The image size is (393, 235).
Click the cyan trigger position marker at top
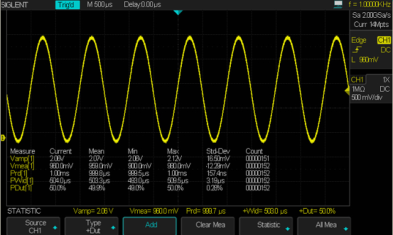(178, 12)
